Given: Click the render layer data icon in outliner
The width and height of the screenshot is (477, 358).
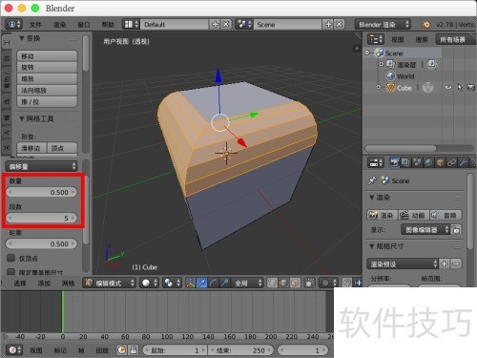Looking at the screenshot, I should pos(432,65).
